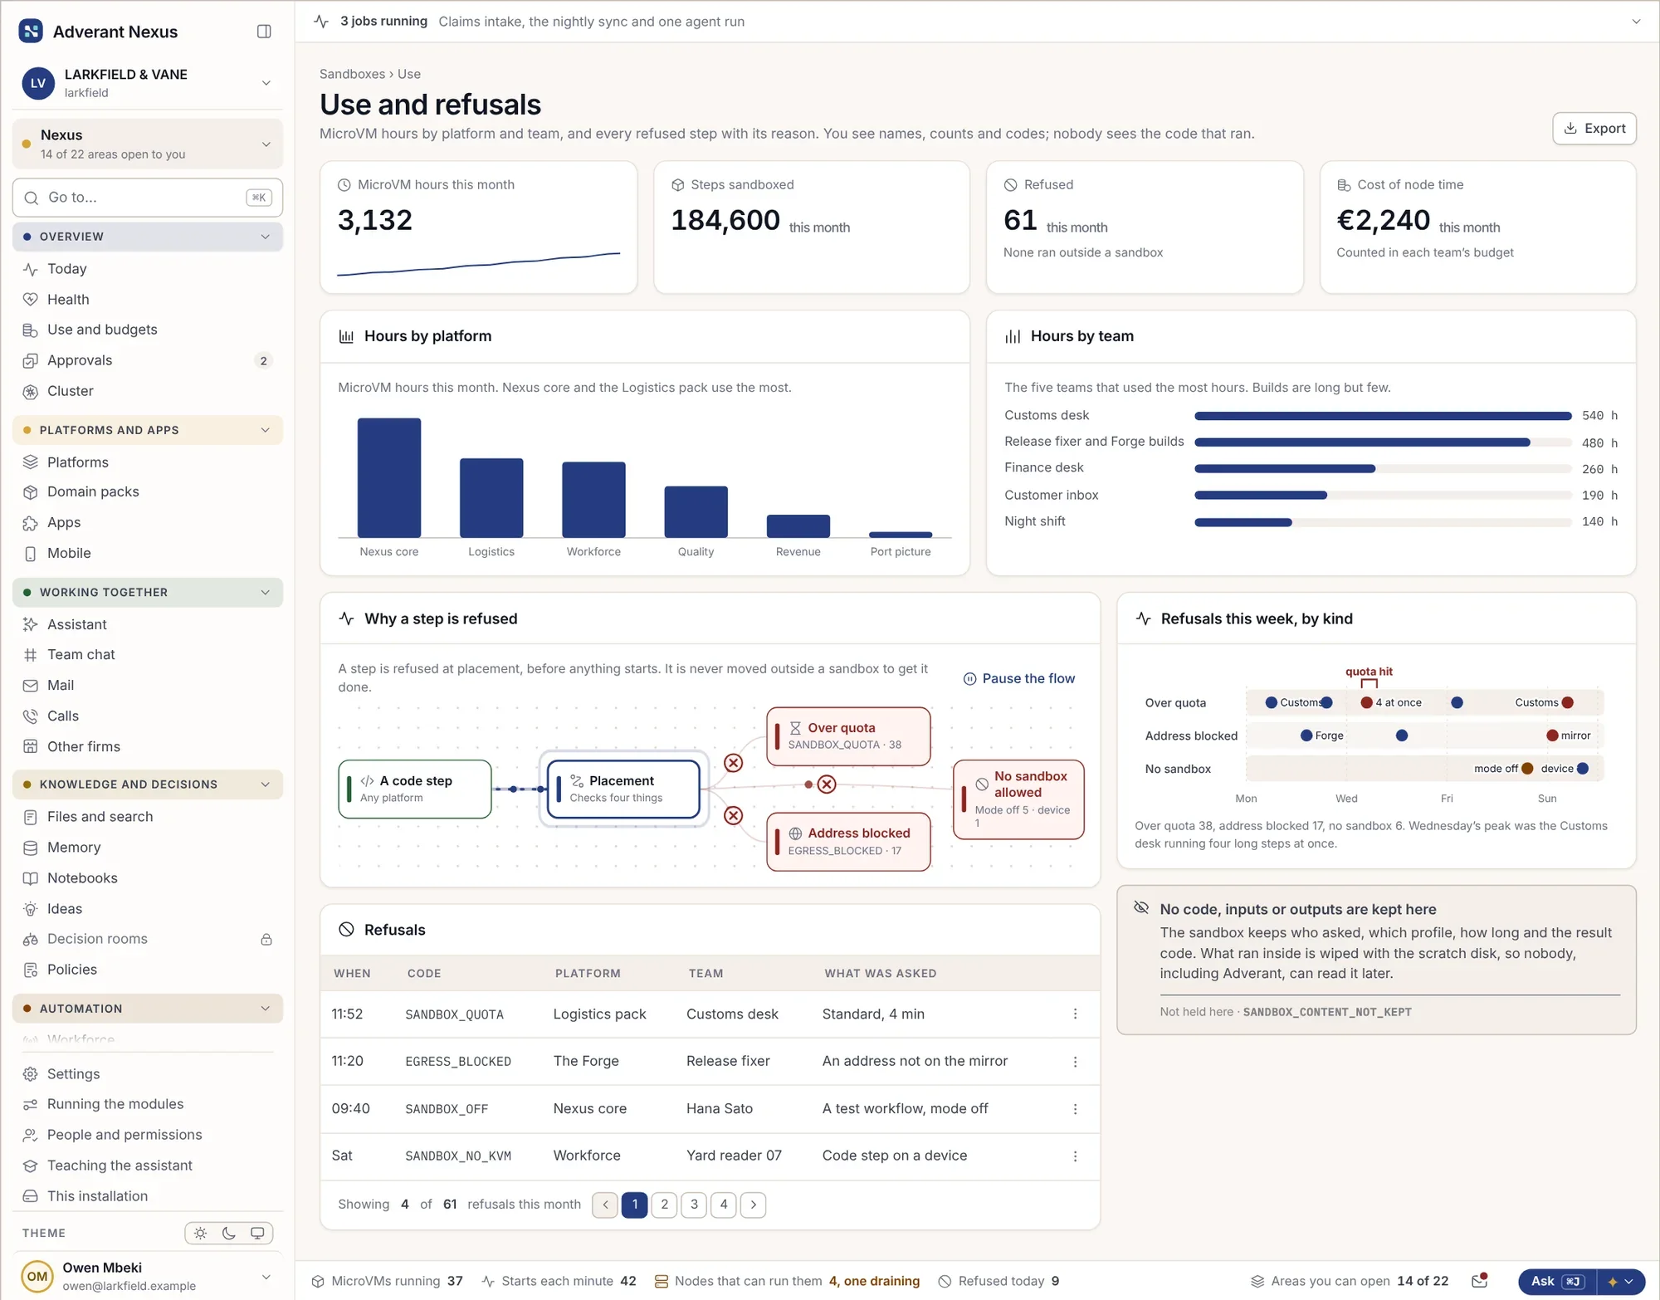Click the Platforms stack icon
This screenshot has height=1300, width=1660.
pos(31,462)
